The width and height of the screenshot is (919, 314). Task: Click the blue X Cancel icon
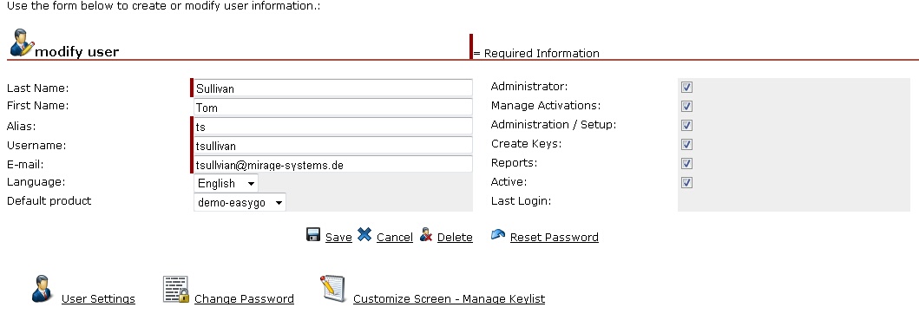pyautogui.click(x=364, y=234)
